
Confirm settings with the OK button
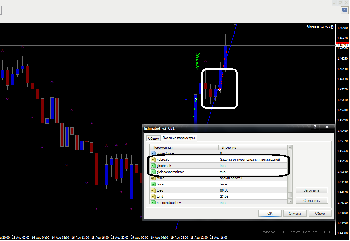(270, 214)
